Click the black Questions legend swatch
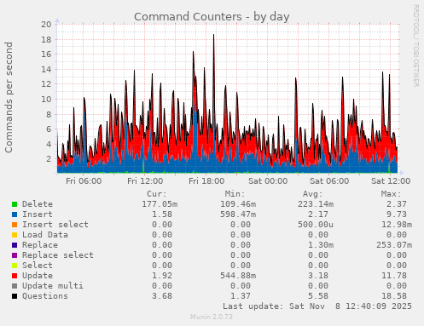 click(15, 296)
